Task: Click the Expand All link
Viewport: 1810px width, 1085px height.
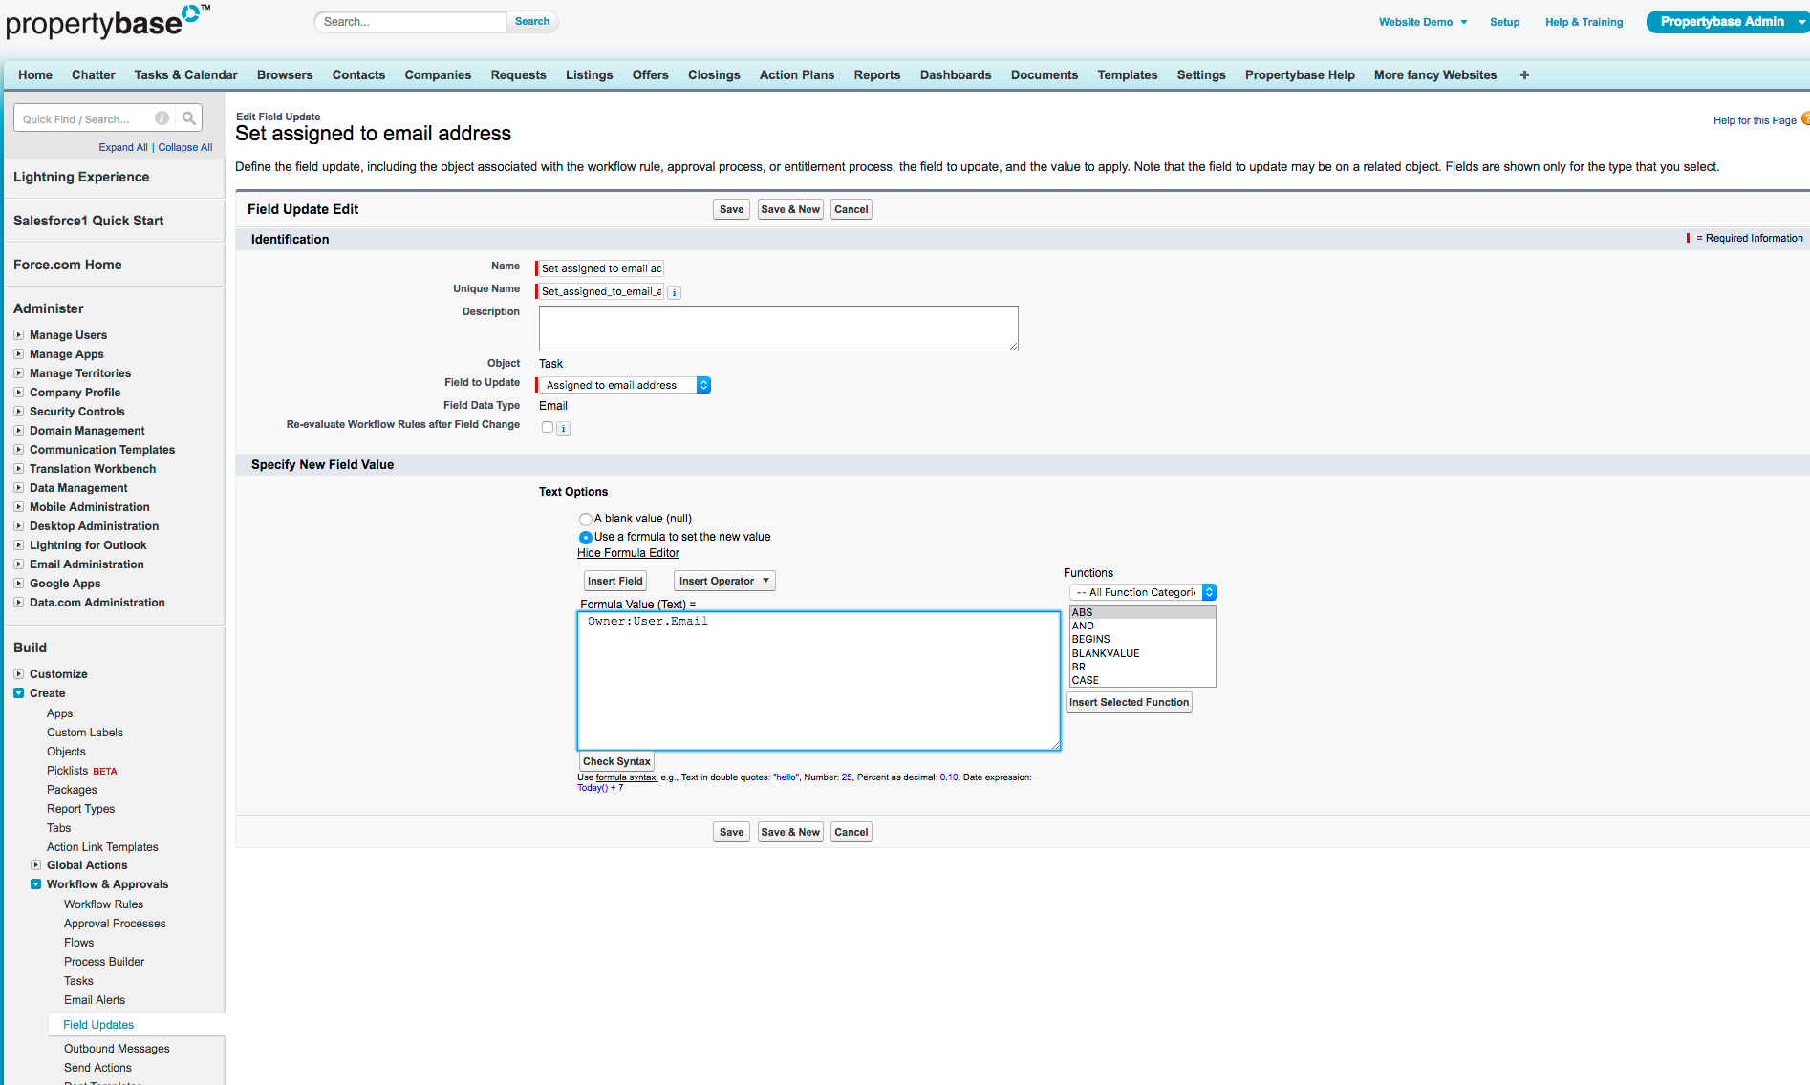Action: click(123, 147)
